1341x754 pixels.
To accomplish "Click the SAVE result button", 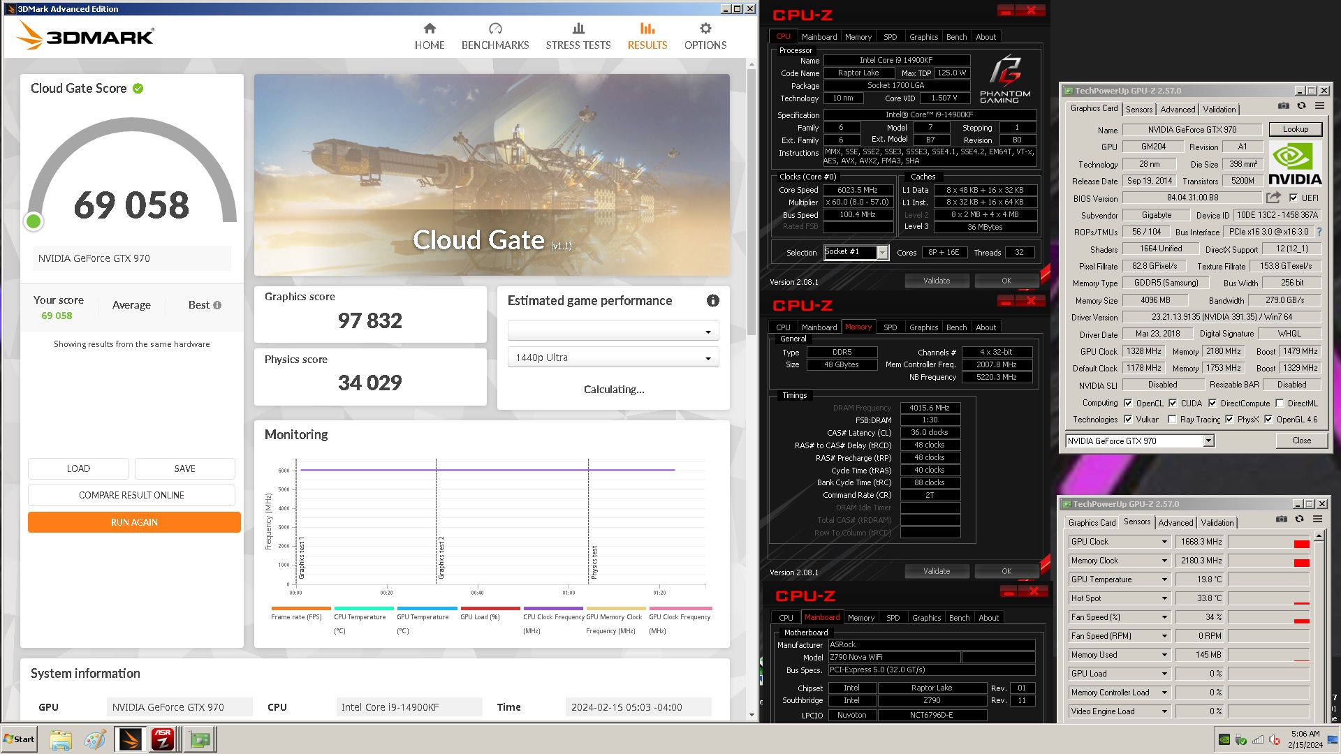I will point(184,468).
